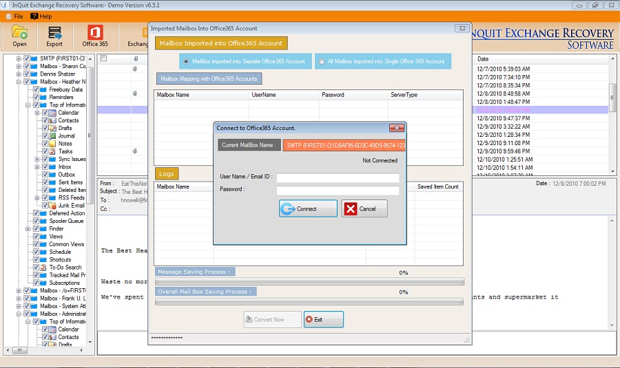Click the Inbox folder icon in tree
This screenshot has width=620, height=368.
pos(52,166)
